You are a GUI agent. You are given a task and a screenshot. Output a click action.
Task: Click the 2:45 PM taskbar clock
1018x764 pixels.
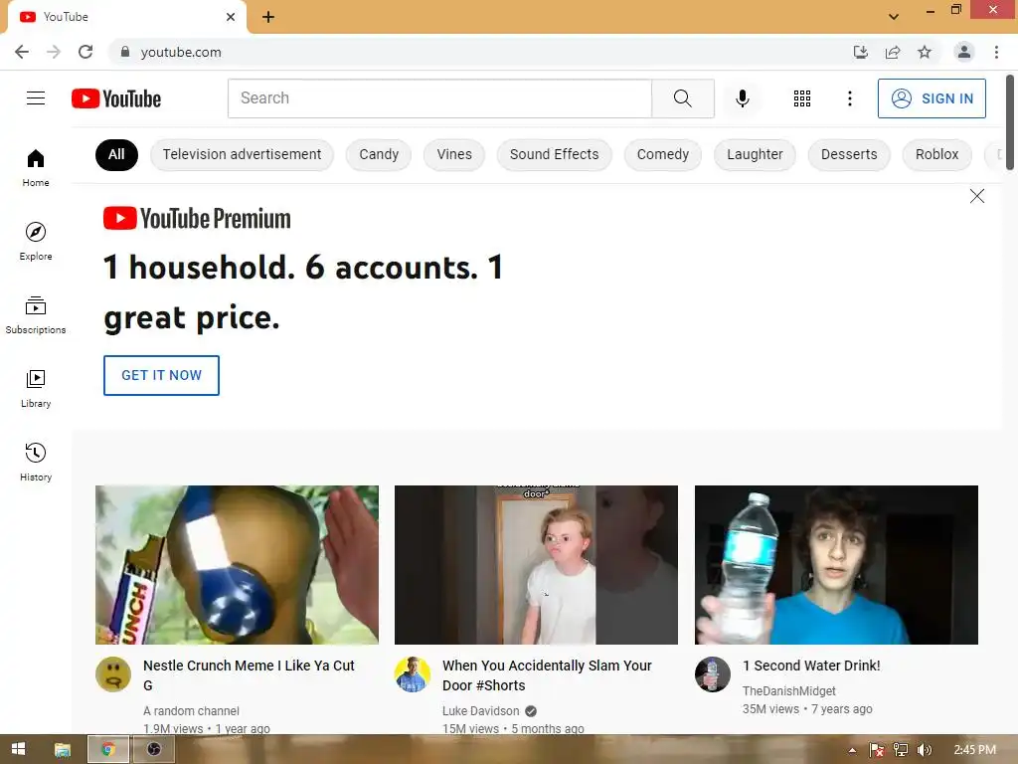974,750
